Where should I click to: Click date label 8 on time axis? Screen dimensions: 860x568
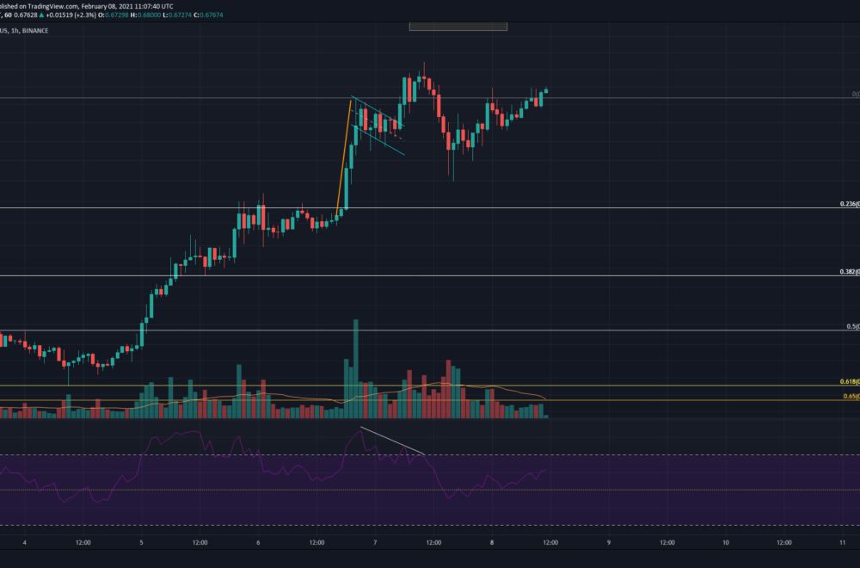pos(492,543)
